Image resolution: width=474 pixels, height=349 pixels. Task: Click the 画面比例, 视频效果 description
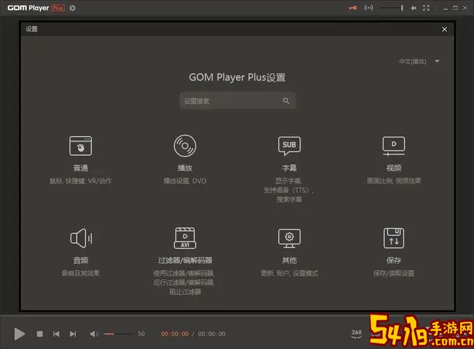click(x=394, y=181)
